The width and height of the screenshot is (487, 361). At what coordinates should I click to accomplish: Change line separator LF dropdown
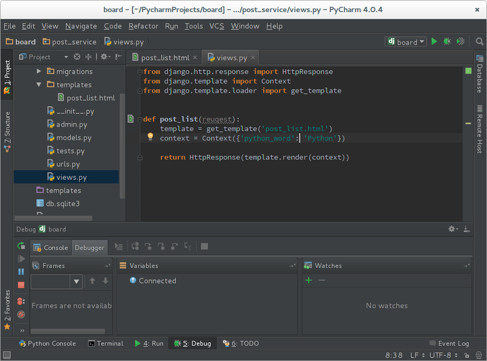point(418,355)
